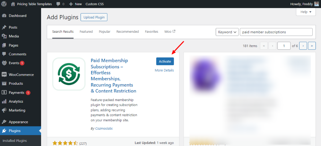Open Custom CSS in admin bar

[x=95, y=4]
